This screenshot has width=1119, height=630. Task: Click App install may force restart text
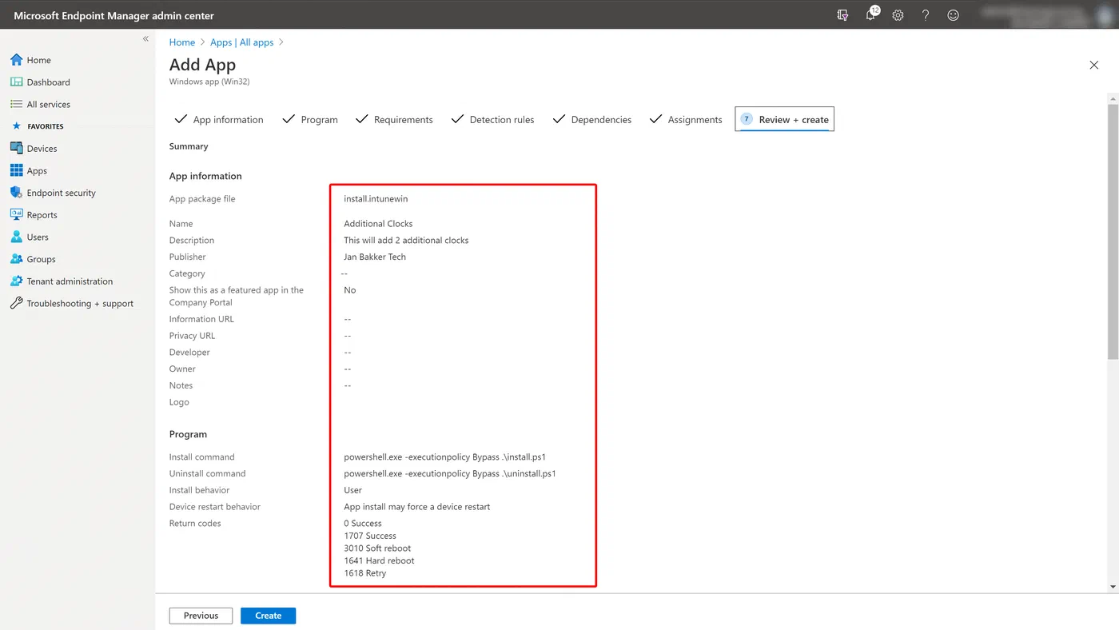tap(417, 507)
